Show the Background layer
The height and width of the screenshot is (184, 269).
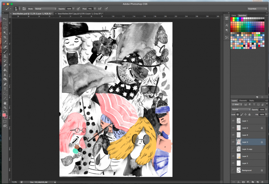233,170
